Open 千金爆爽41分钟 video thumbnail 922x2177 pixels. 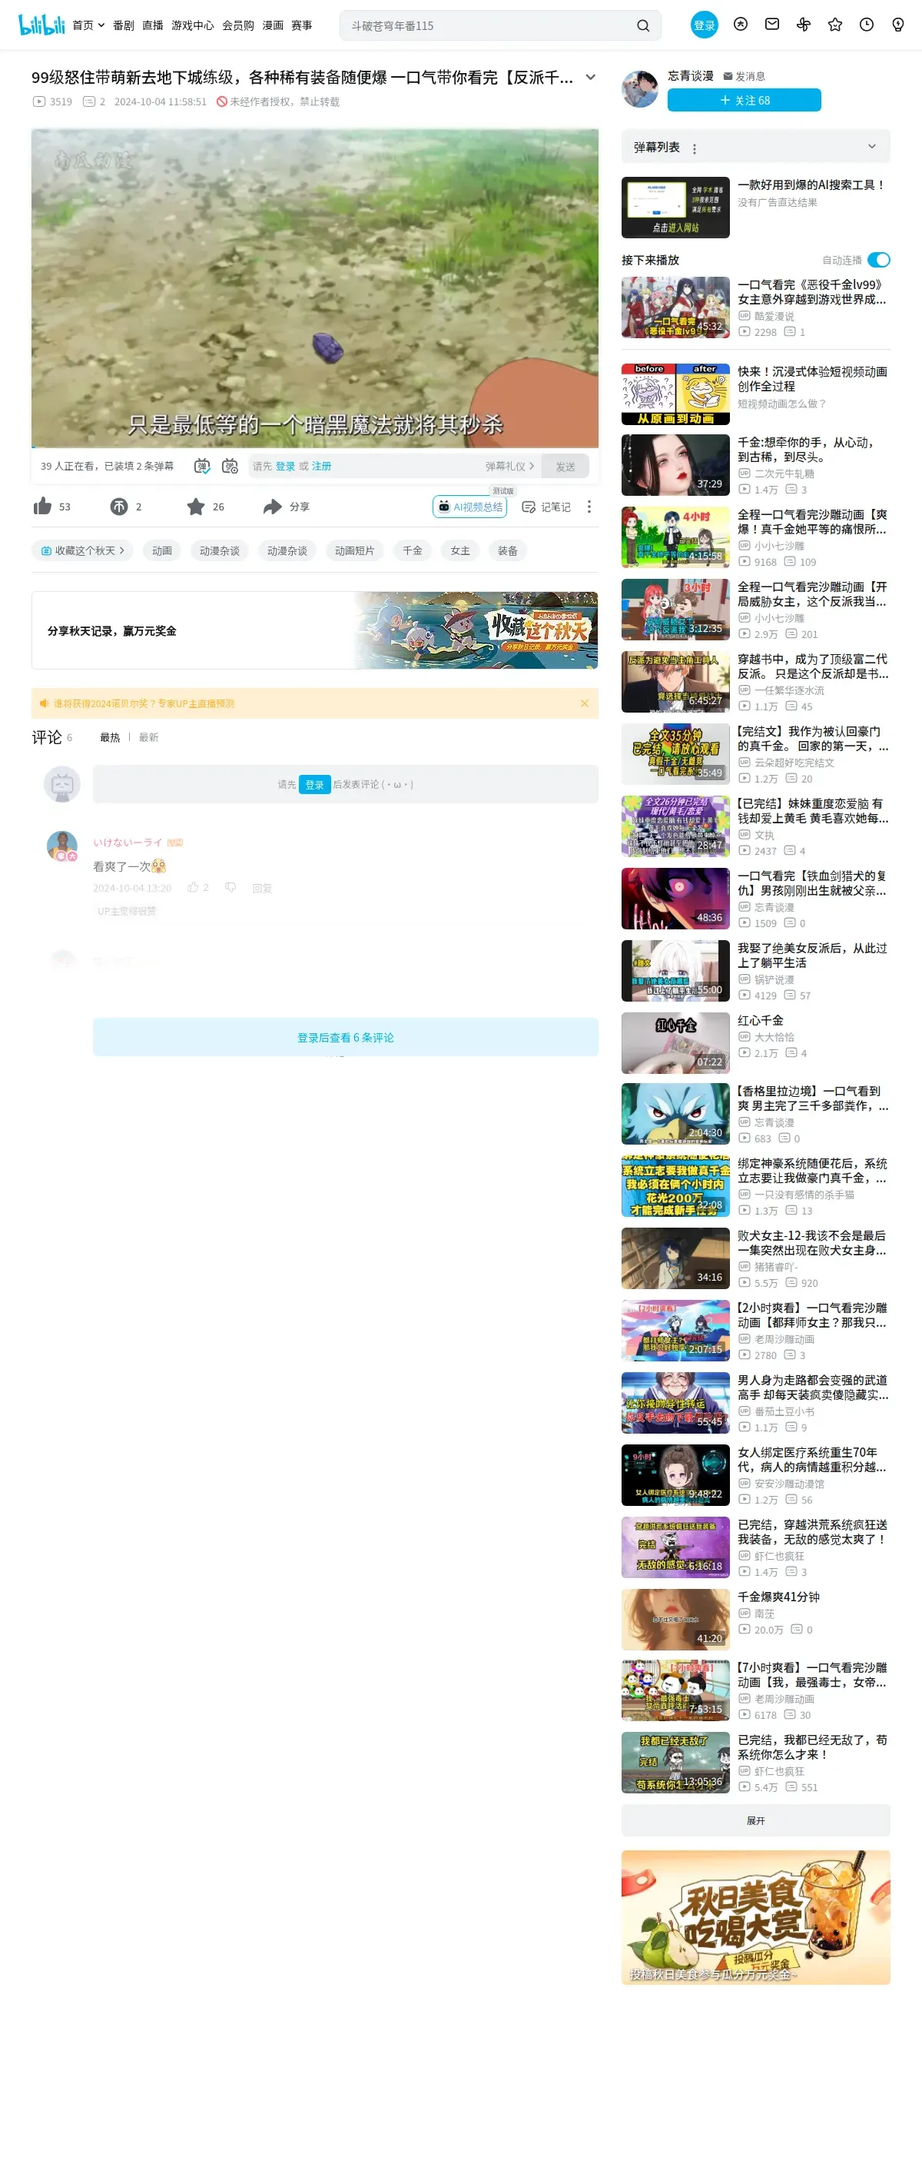pos(675,1619)
